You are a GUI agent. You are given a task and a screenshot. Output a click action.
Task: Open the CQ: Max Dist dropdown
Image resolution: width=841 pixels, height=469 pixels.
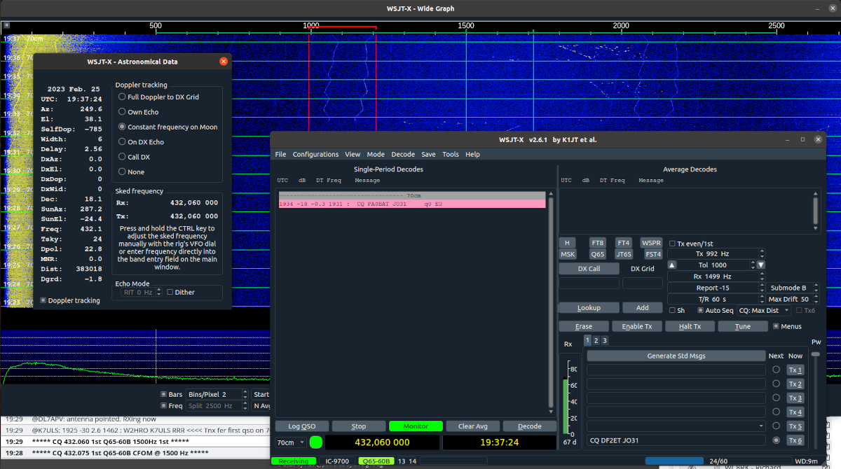[764, 310]
